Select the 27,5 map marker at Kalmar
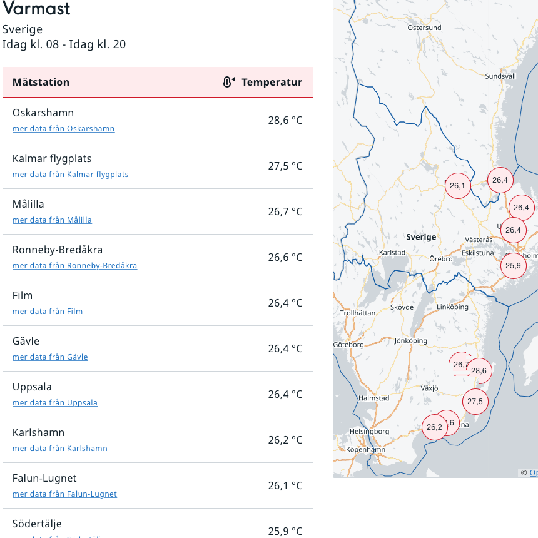The image size is (538, 538). tap(475, 402)
